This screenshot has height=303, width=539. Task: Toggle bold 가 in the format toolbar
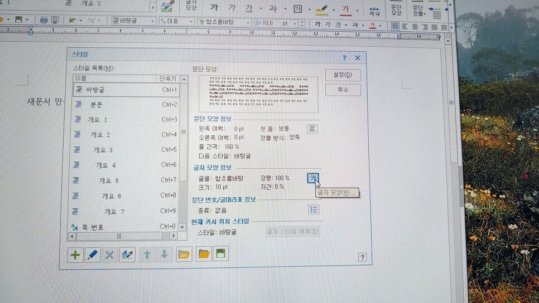click(x=317, y=24)
